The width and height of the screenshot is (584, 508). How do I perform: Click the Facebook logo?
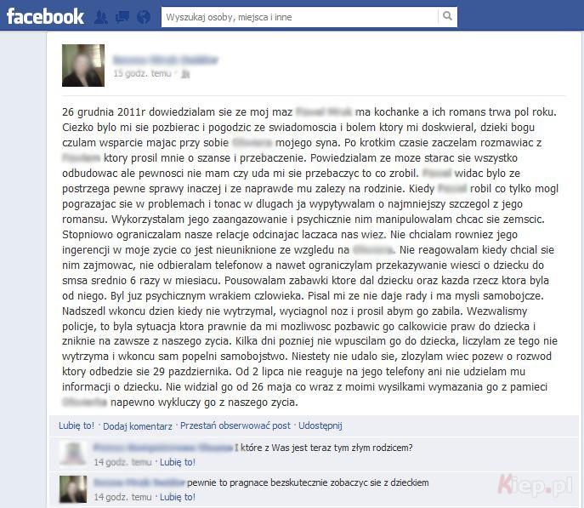(45, 17)
